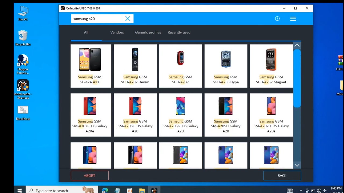Select Samsung GSM SGH-A237 device
Screen dimensions: 344x193
click(180, 66)
